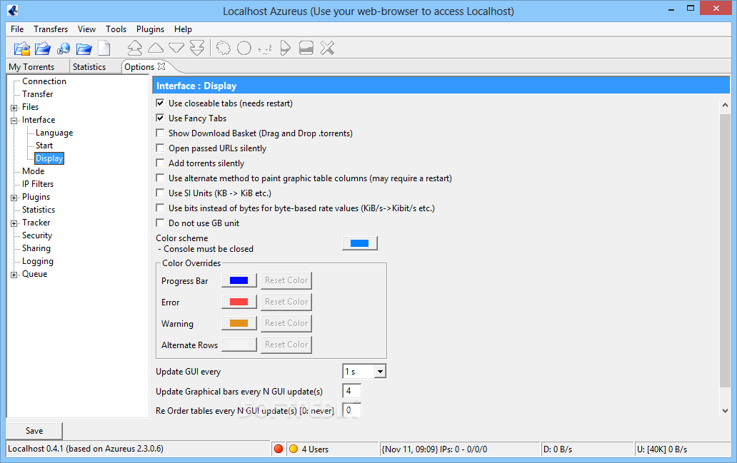Screen dimensions: 737x463
Task: Click the Color scheme blue swatch
Action: click(x=359, y=243)
